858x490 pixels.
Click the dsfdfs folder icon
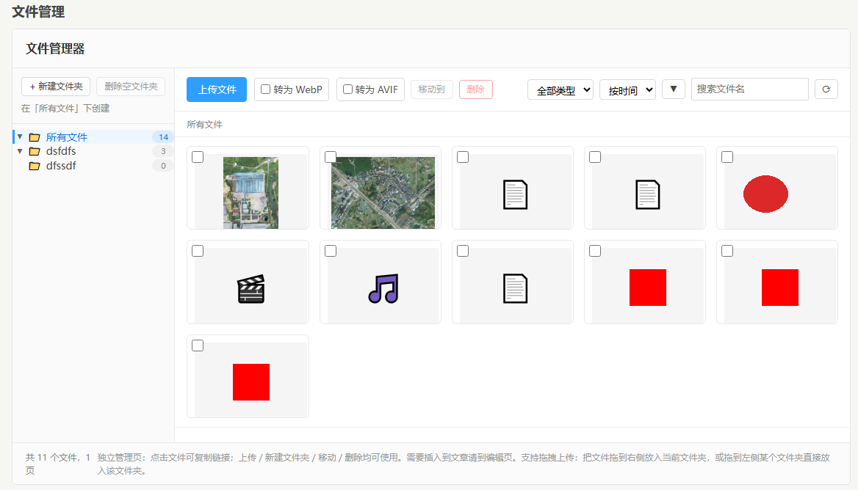click(35, 151)
